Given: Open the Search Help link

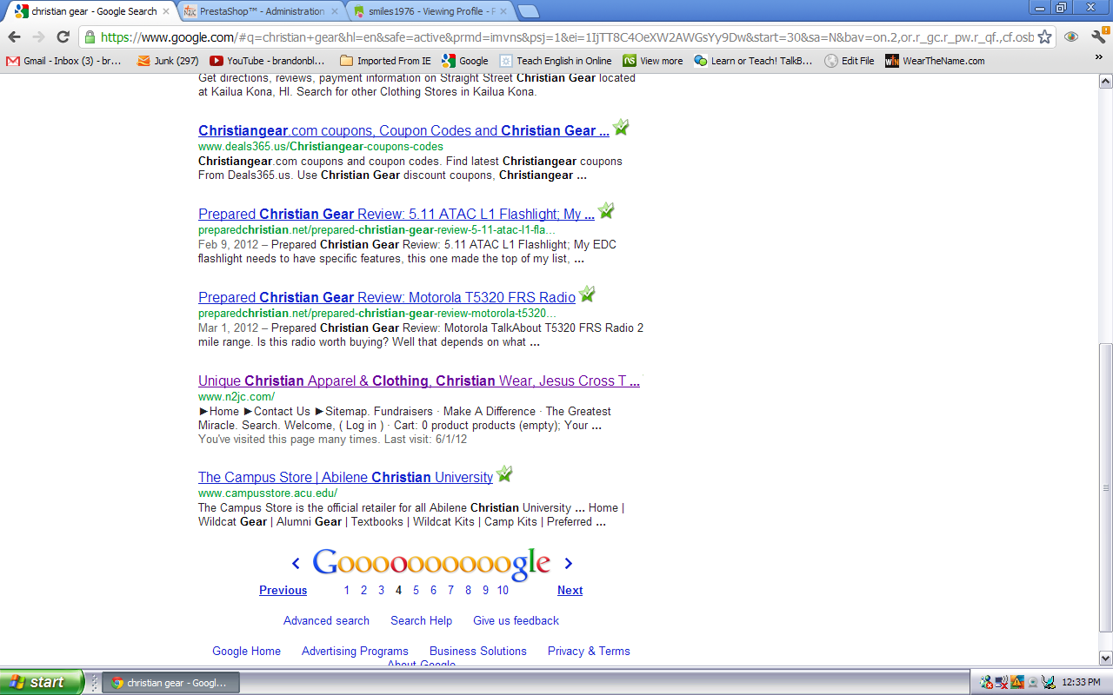Looking at the screenshot, I should tap(421, 621).
